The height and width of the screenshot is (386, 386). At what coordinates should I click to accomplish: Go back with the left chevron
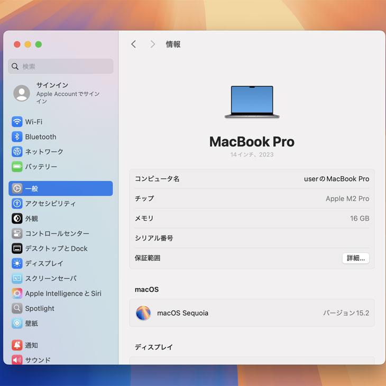pos(134,44)
